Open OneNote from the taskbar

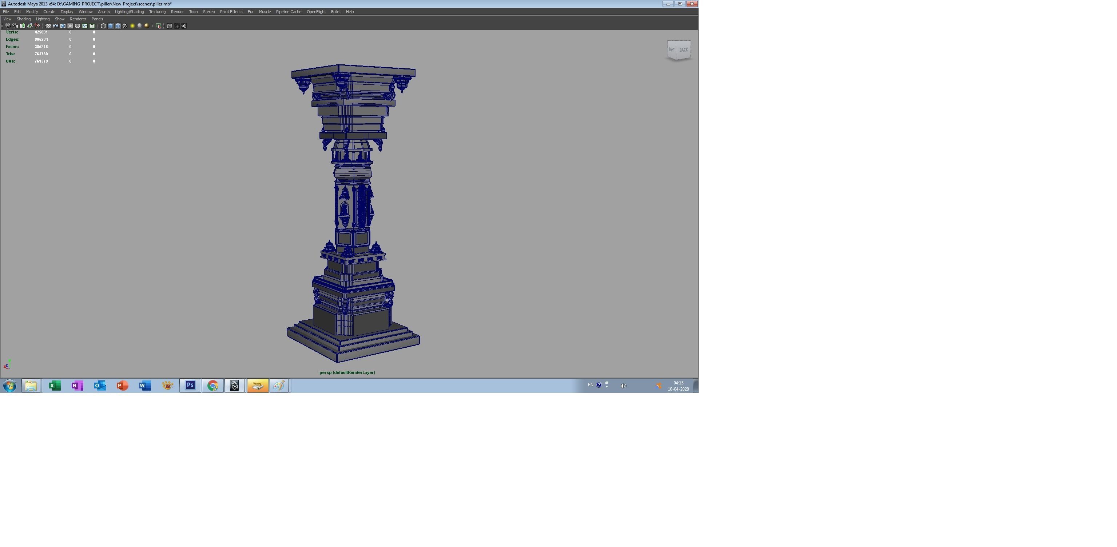[77, 386]
